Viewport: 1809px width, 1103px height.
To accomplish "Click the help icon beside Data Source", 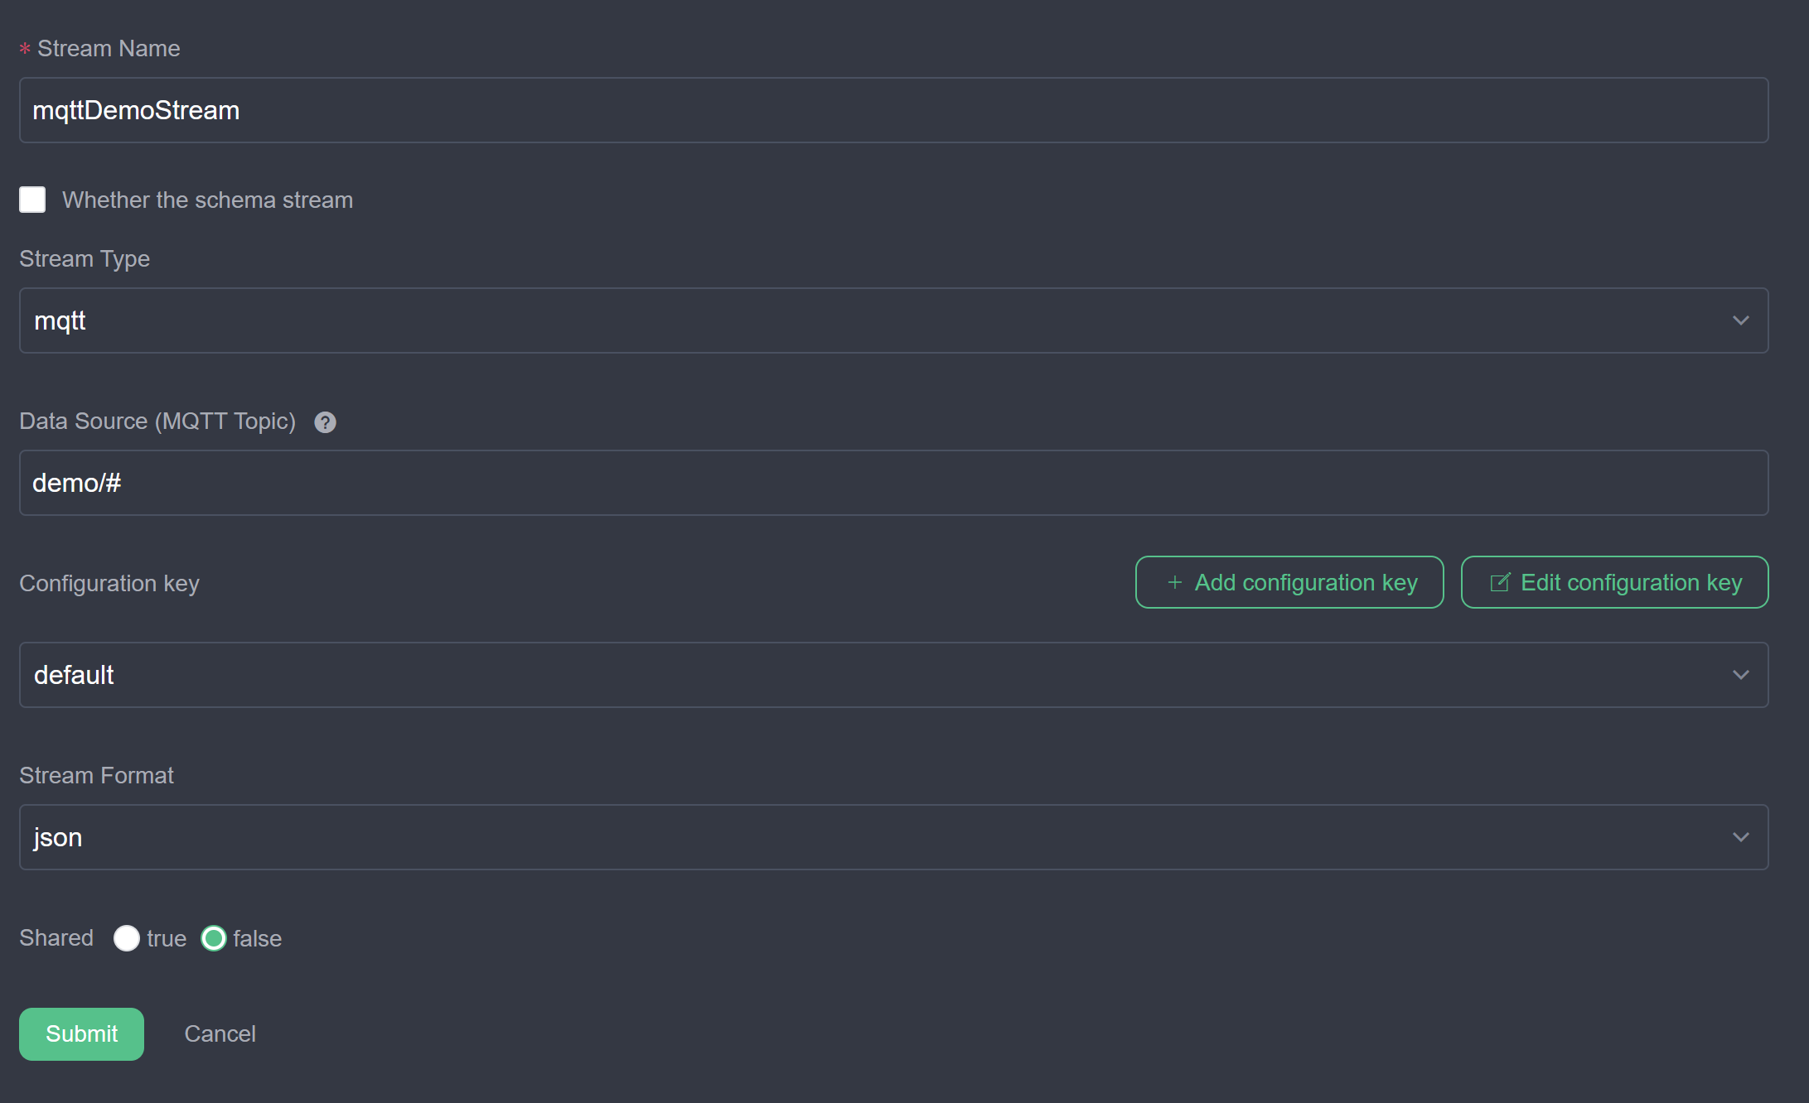I will tap(325, 422).
